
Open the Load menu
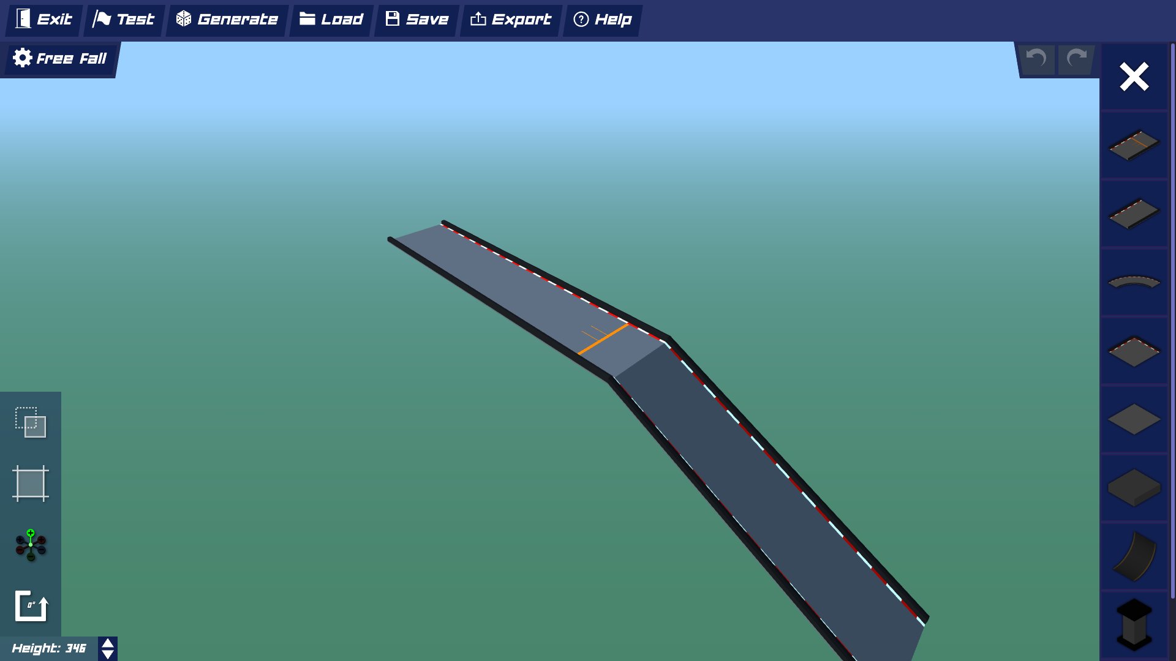click(x=331, y=20)
